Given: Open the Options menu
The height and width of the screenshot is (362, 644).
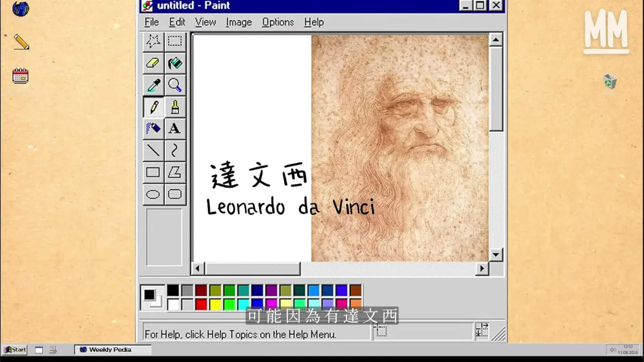Looking at the screenshot, I should pos(278,22).
